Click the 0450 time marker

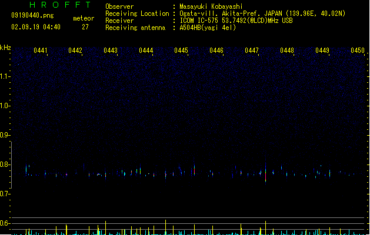[358, 51]
